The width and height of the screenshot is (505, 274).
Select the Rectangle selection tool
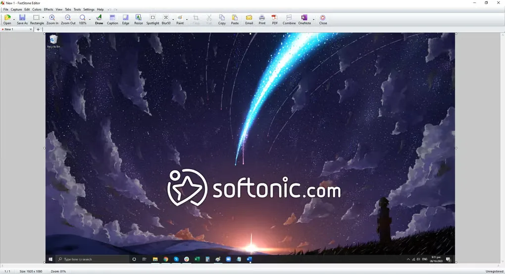pos(37,19)
